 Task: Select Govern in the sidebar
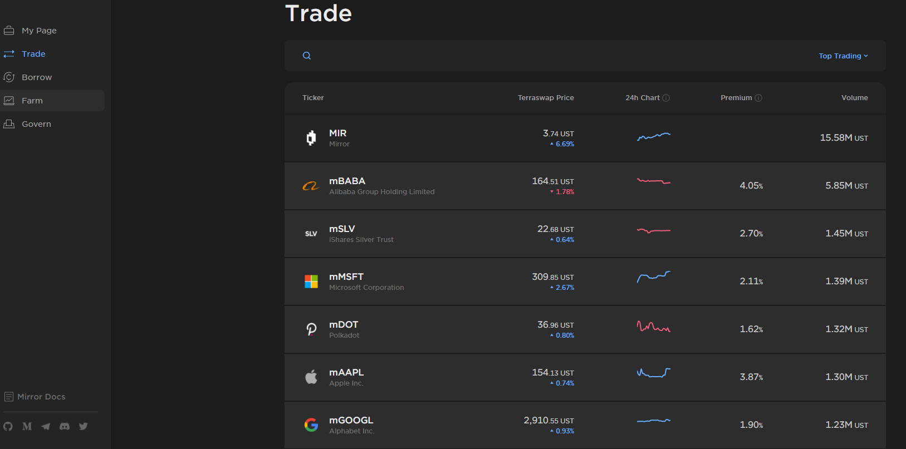pos(36,124)
